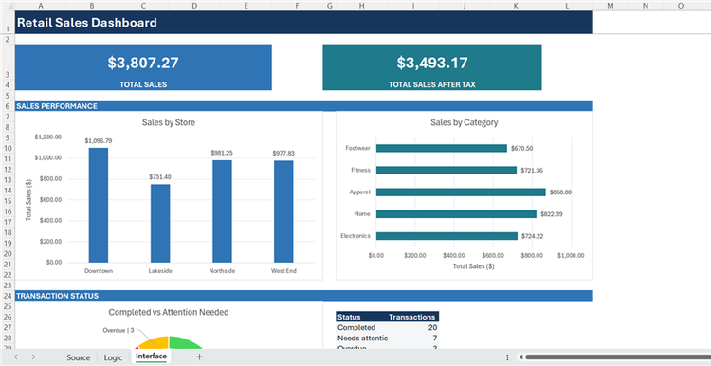Select column A header
This screenshot has height=366, width=711.
[41, 6]
